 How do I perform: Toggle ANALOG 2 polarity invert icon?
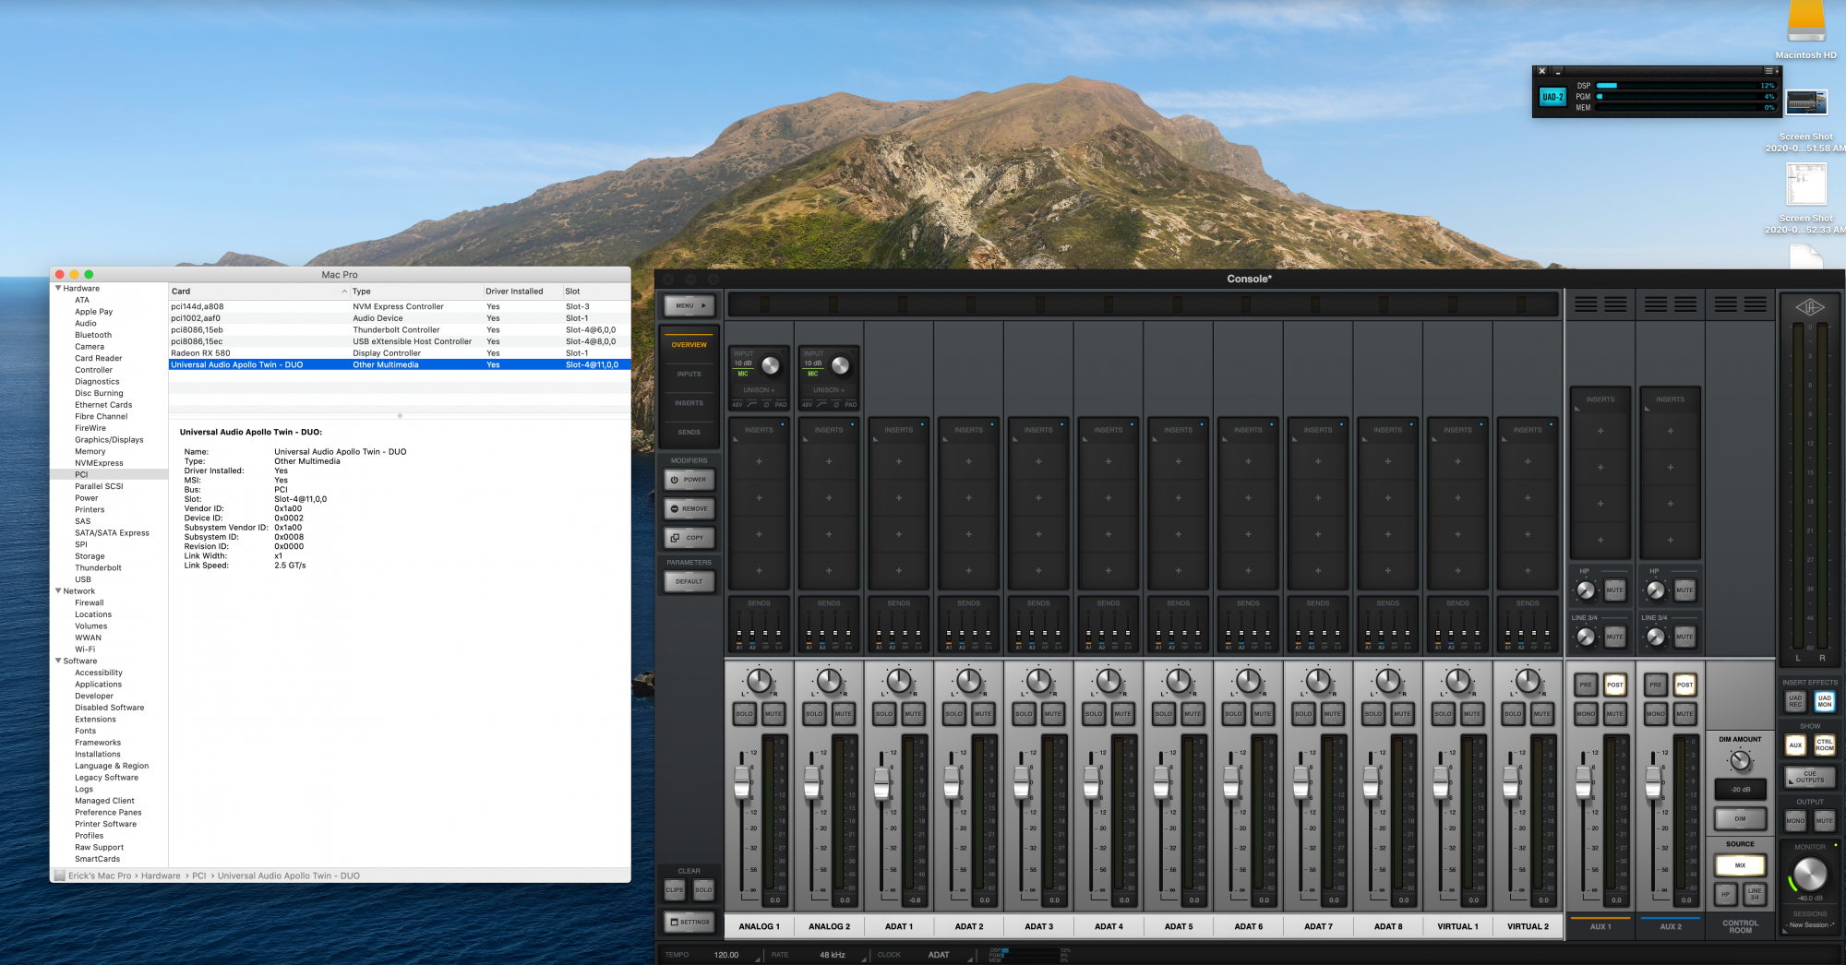[x=836, y=404]
